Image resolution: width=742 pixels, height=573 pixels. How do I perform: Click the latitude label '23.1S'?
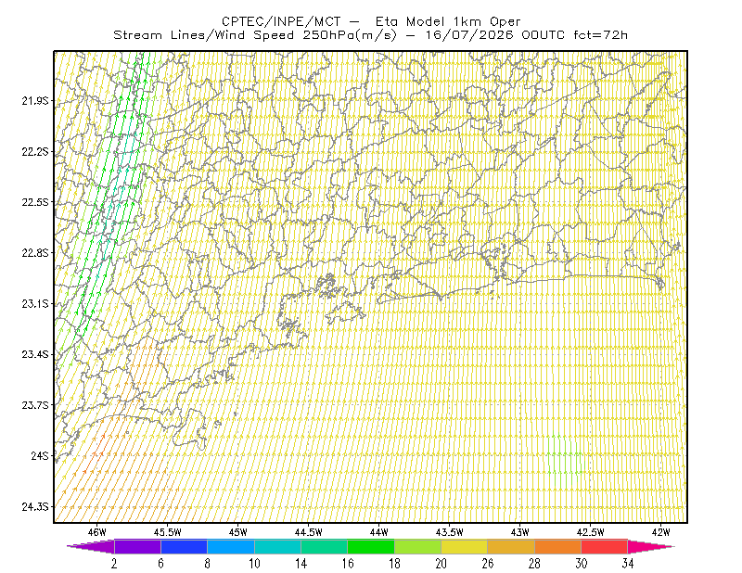coord(35,303)
